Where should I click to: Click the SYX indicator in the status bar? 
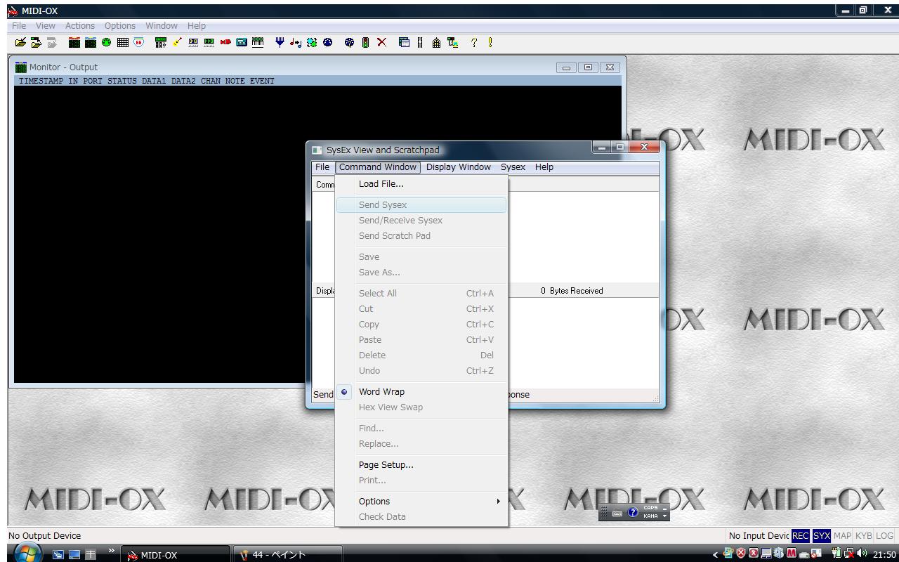(x=822, y=536)
